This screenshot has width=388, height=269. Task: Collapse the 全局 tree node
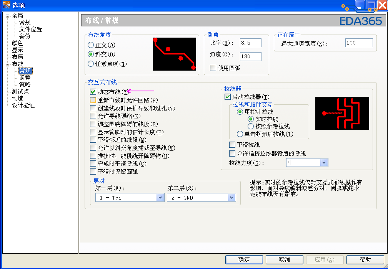click(x=7, y=16)
